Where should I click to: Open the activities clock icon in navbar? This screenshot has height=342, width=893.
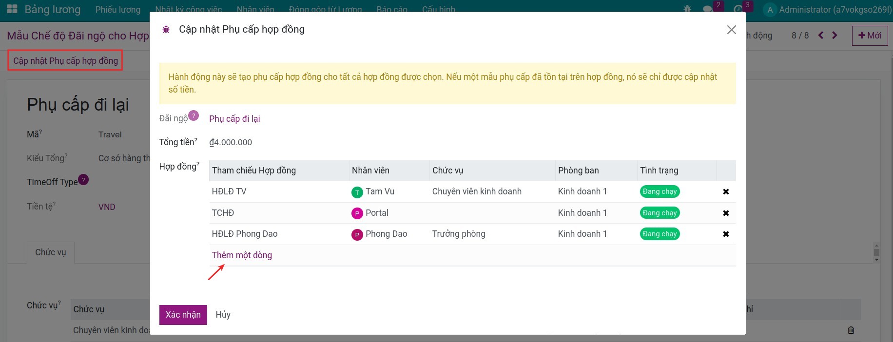738,9
